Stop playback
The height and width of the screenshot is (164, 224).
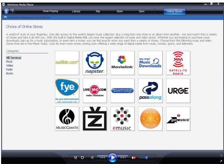(92, 157)
